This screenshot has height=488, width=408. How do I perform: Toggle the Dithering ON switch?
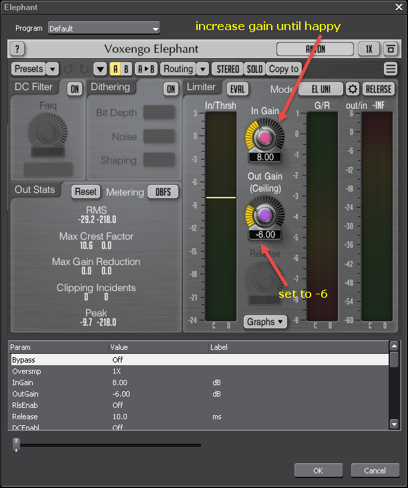[x=171, y=89]
